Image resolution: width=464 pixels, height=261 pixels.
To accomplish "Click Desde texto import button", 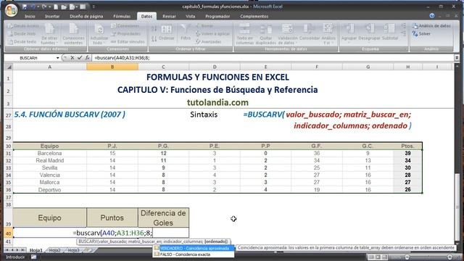I will click(x=22, y=42).
